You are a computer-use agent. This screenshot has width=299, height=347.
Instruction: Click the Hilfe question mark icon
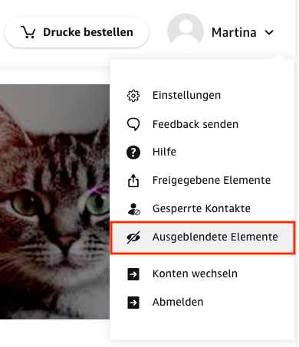[133, 152]
